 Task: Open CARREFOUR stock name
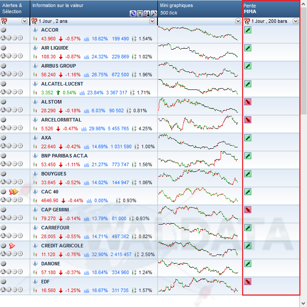pyautogui.click(x=55, y=228)
